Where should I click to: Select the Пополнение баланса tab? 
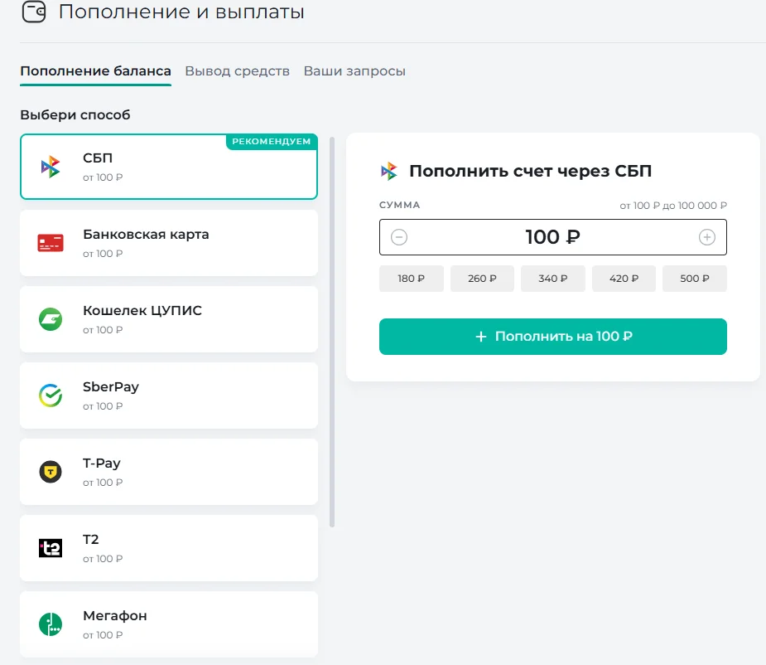[95, 70]
